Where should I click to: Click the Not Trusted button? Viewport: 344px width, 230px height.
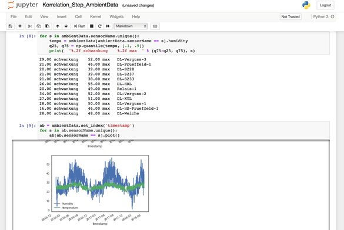coord(290,16)
